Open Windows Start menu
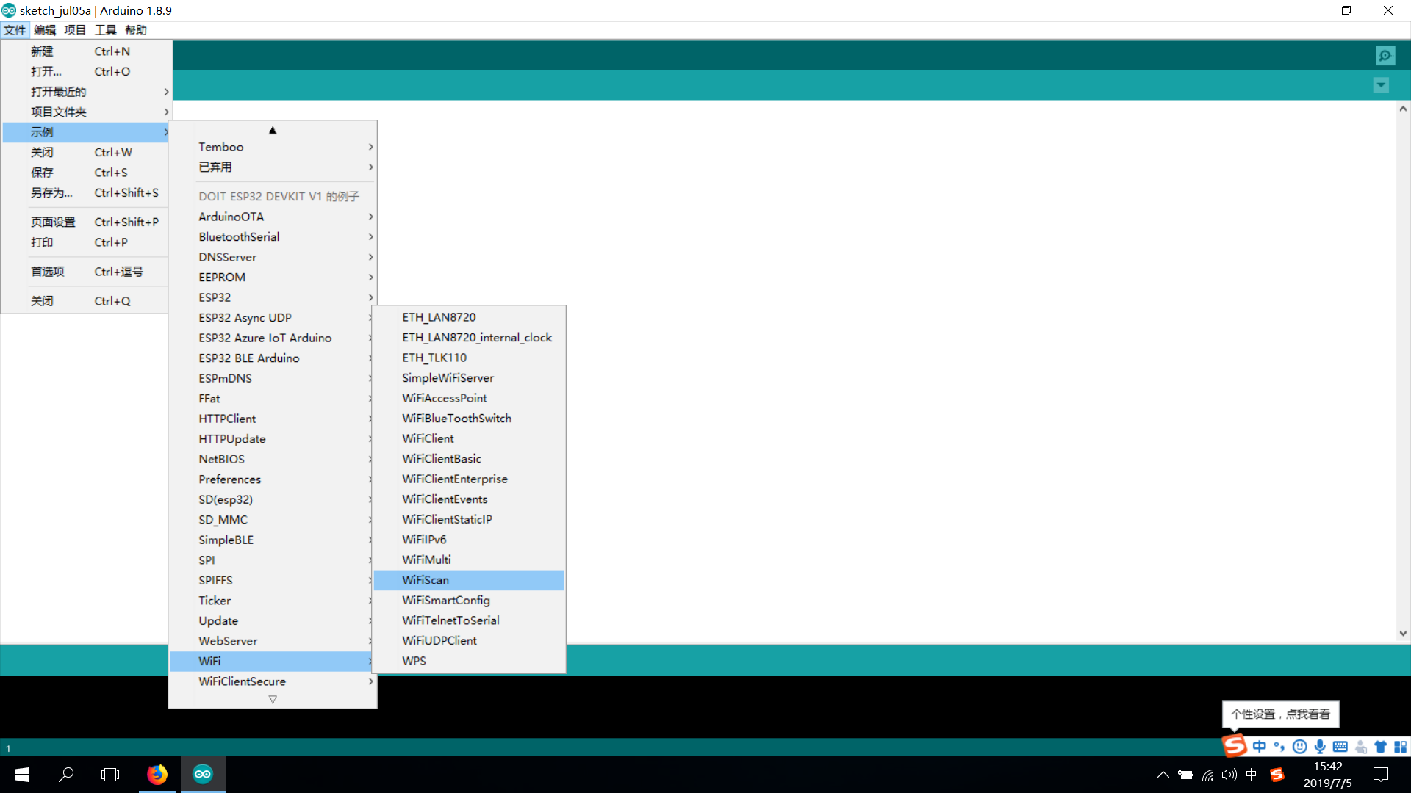 (x=22, y=774)
